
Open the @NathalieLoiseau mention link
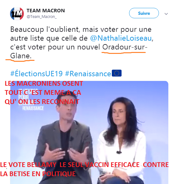121,38
